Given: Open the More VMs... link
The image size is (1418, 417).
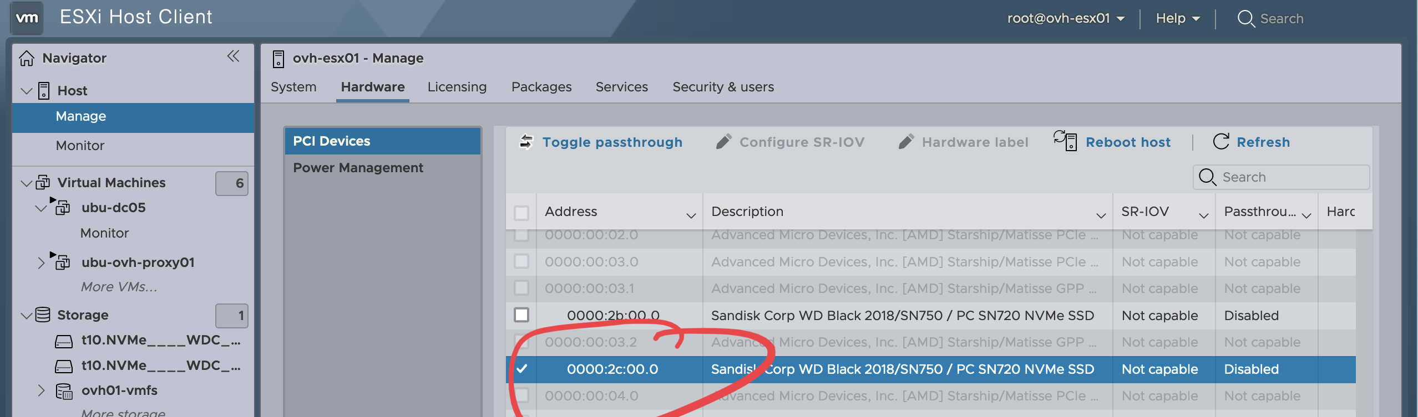Looking at the screenshot, I should [119, 287].
